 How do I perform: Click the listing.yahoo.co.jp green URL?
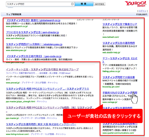(x=111, y=71)
